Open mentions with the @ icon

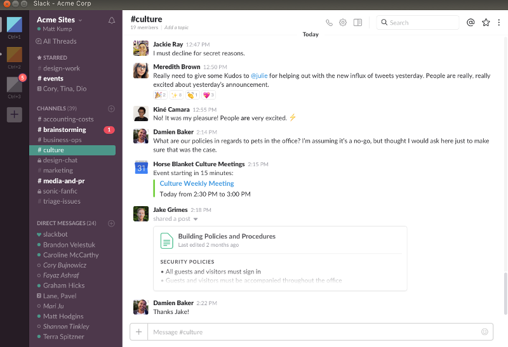(x=471, y=22)
